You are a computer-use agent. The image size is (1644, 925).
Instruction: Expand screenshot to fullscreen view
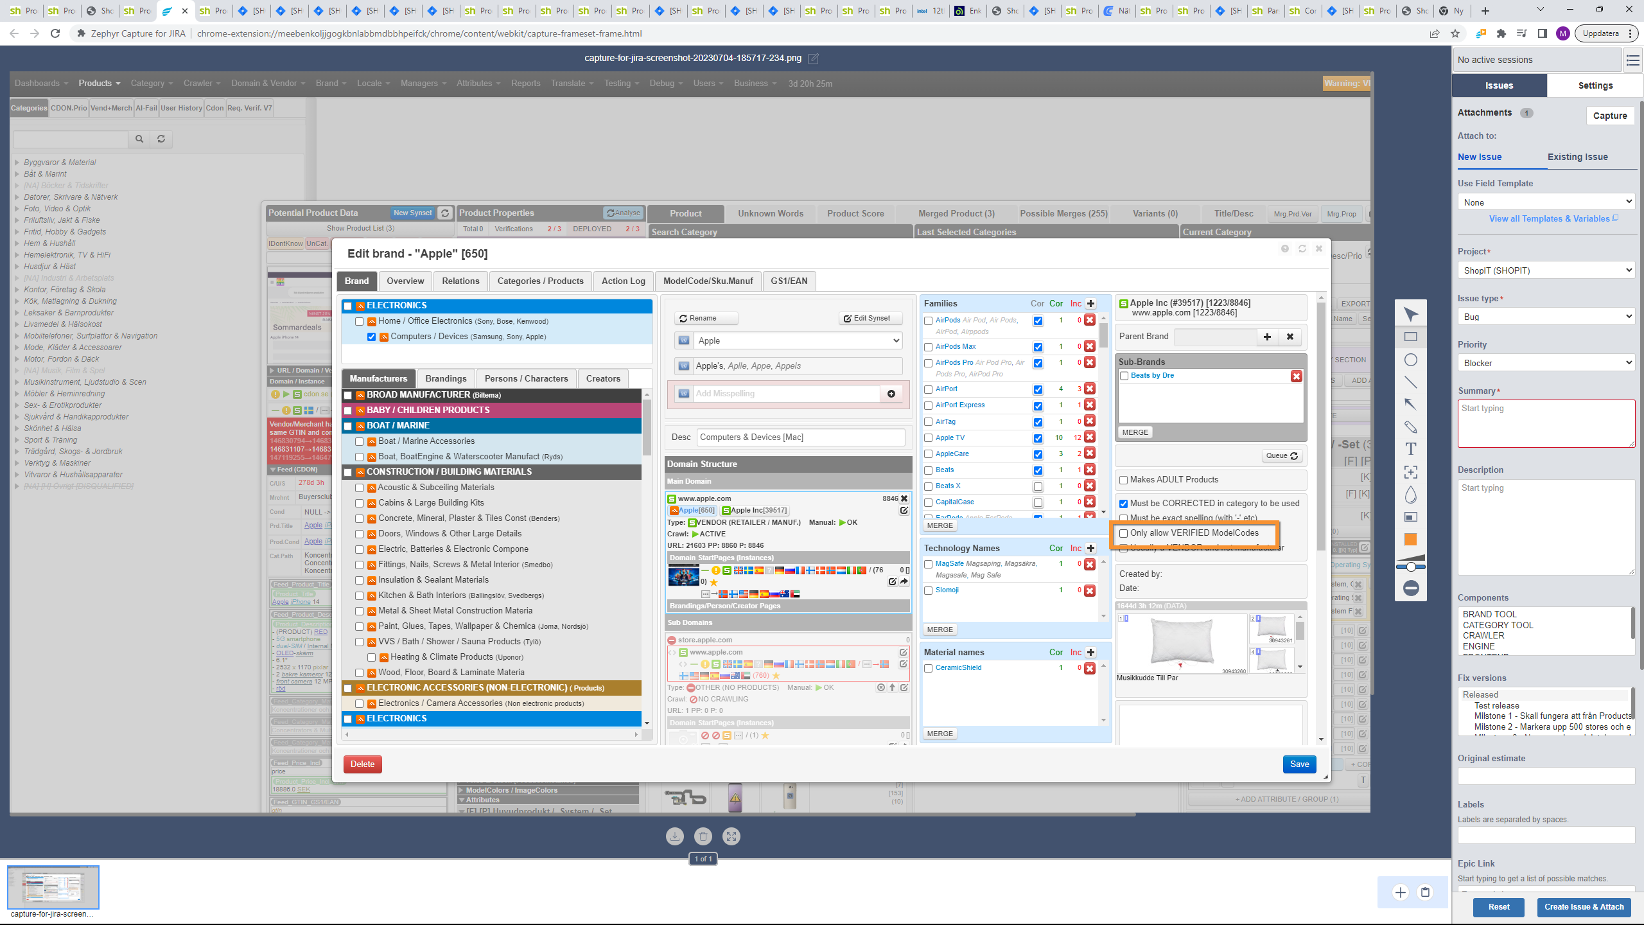731,836
